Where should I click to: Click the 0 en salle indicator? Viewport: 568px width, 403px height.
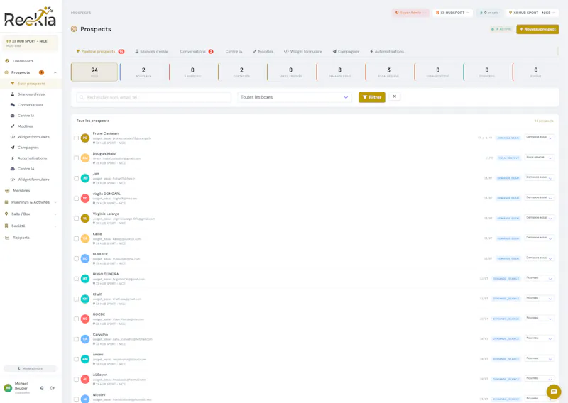(x=489, y=13)
